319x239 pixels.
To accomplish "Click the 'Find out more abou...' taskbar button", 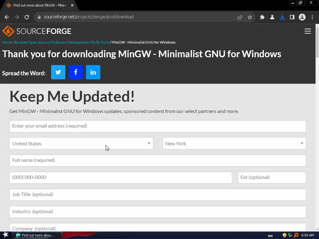I will (x=37, y=235).
